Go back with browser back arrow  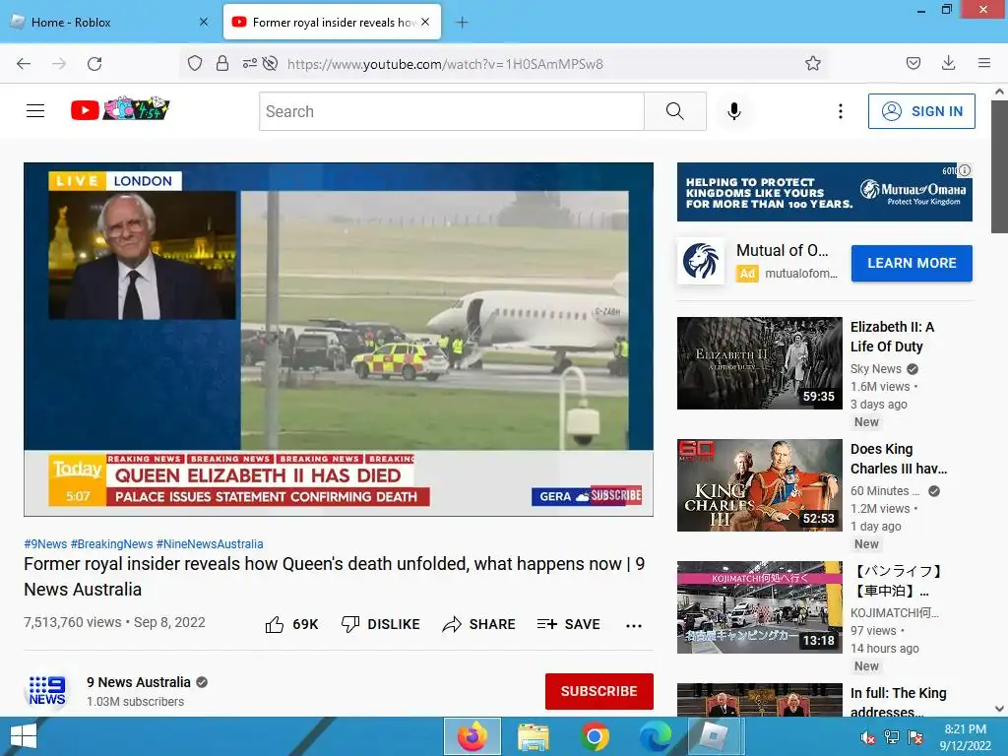24,64
